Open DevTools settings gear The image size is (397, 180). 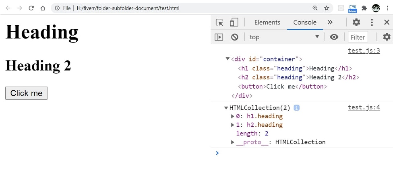tap(356, 22)
